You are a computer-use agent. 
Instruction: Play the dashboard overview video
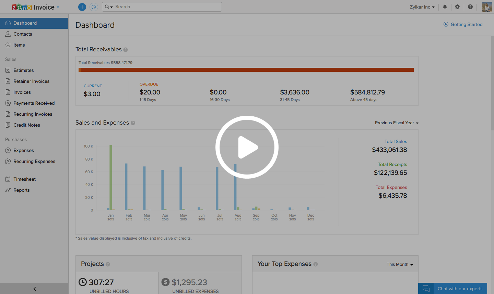(247, 147)
